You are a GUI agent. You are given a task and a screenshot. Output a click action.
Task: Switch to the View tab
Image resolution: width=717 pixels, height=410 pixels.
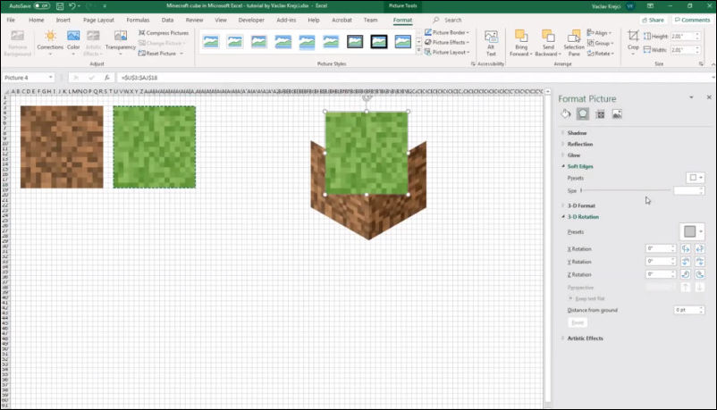[221, 21]
